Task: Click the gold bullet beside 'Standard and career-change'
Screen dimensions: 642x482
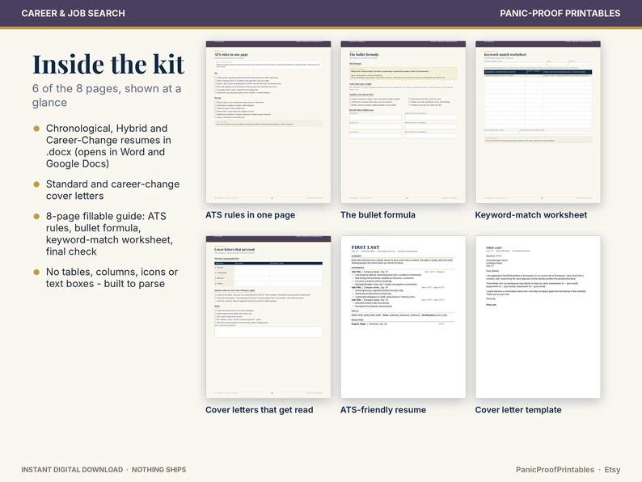Action: pyautogui.click(x=36, y=184)
